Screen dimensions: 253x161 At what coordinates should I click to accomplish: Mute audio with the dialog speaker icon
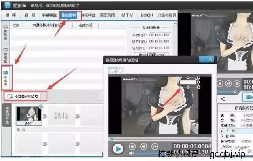131,153
